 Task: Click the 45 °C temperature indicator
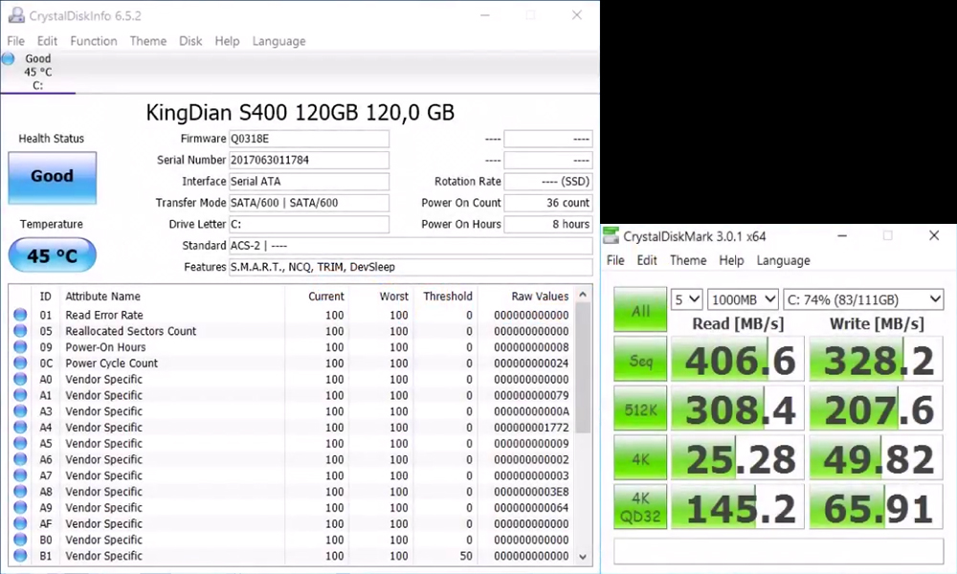point(52,256)
